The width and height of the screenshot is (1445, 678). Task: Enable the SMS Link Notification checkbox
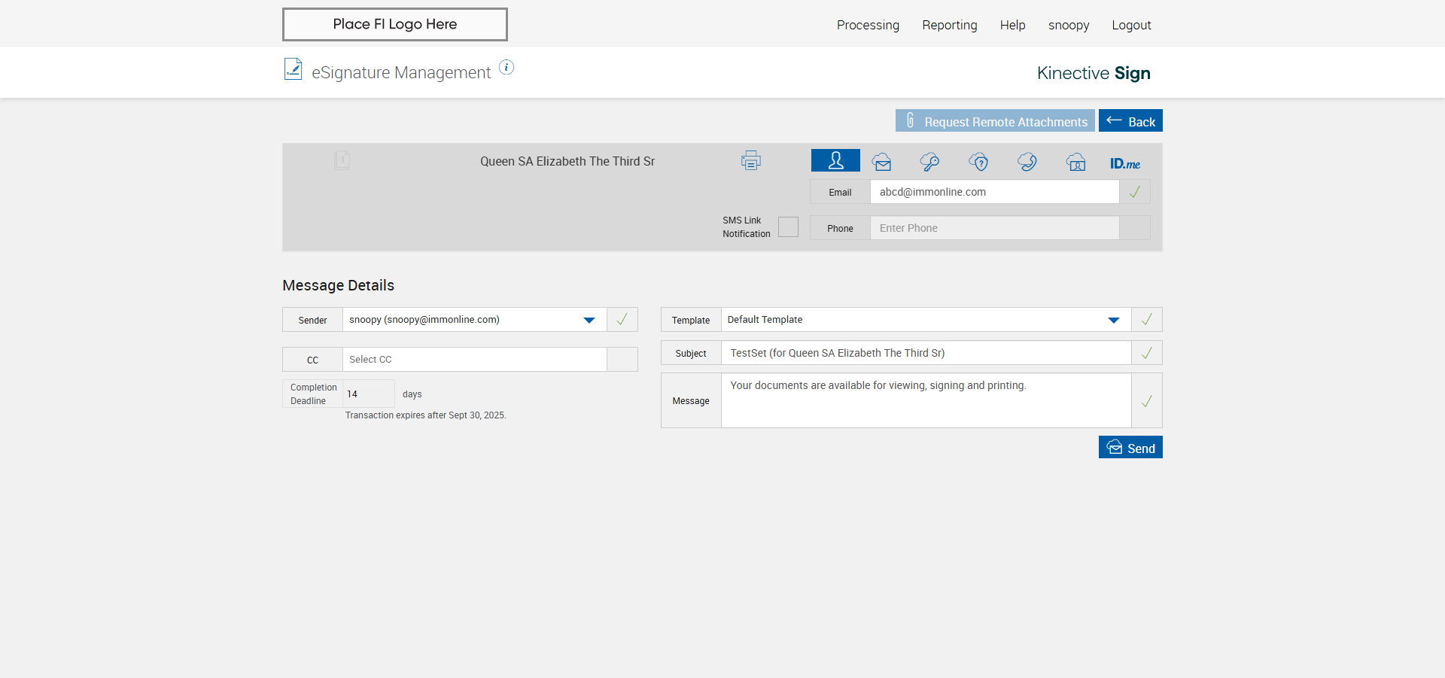coord(788,227)
